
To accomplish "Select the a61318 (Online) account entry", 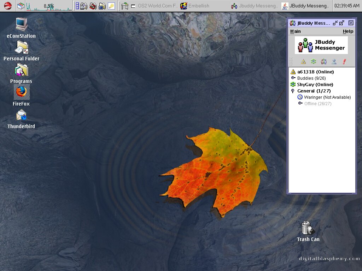I will point(315,72).
